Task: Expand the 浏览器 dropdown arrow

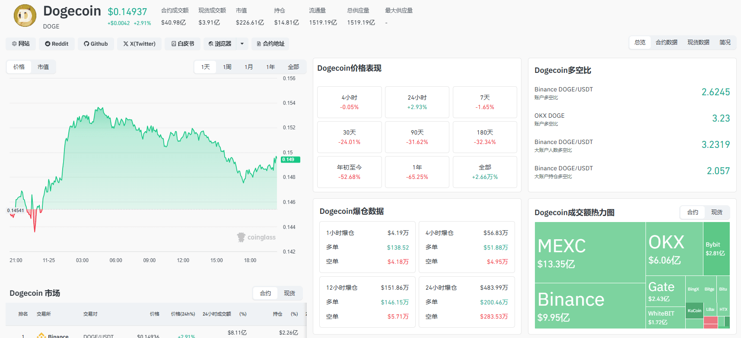Action: [242, 44]
